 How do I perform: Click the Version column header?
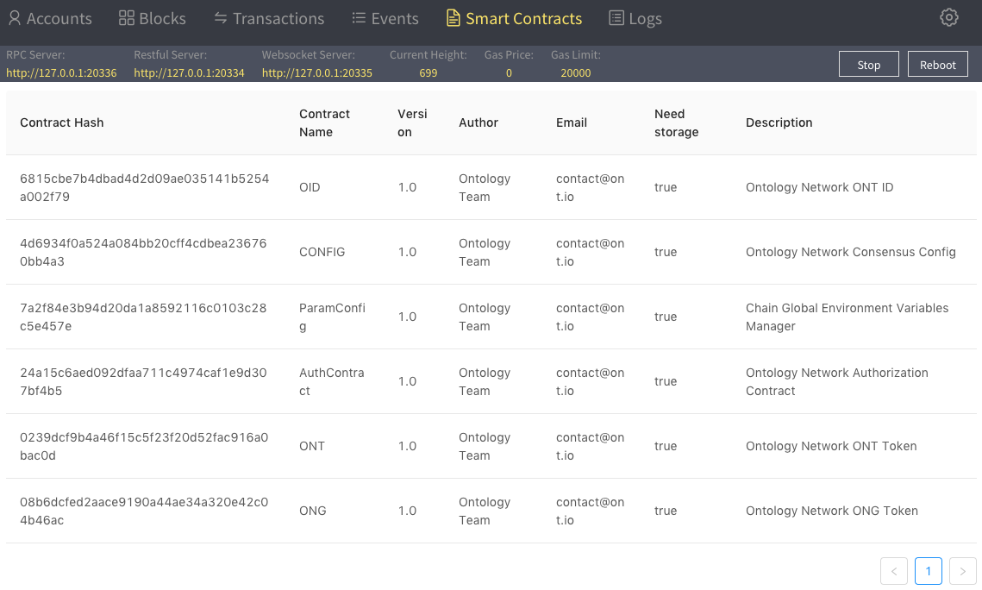click(412, 122)
